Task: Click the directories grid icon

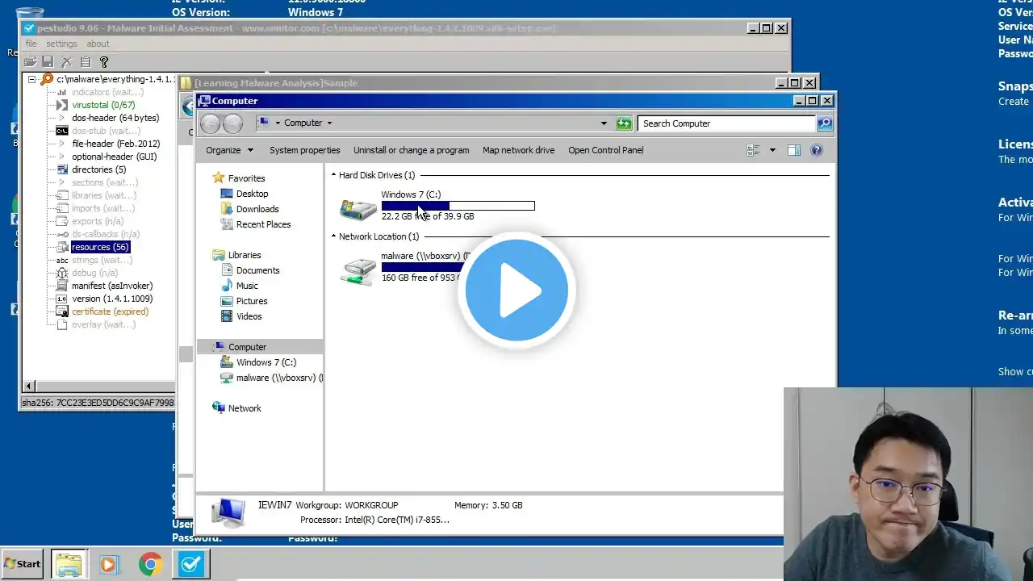Action: [x=62, y=169]
